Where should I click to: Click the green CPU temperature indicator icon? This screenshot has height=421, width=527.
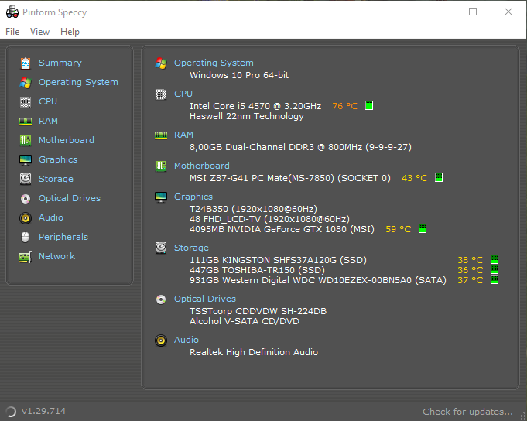pyautogui.click(x=369, y=105)
